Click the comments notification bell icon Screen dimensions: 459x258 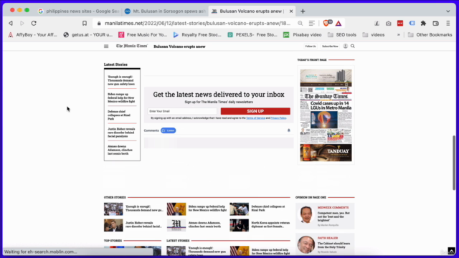[288, 130]
